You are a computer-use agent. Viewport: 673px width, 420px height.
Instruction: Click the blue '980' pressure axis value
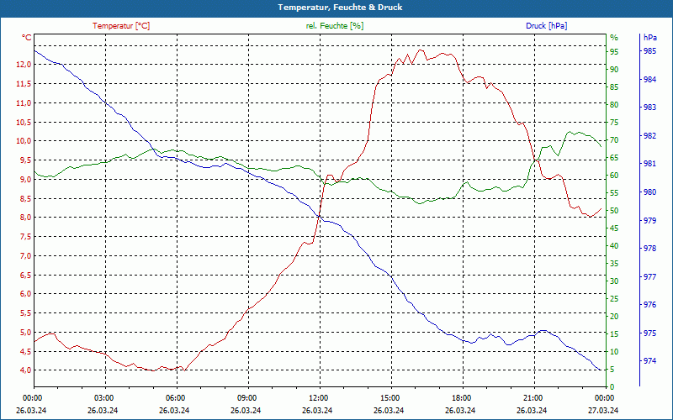click(x=649, y=192)
